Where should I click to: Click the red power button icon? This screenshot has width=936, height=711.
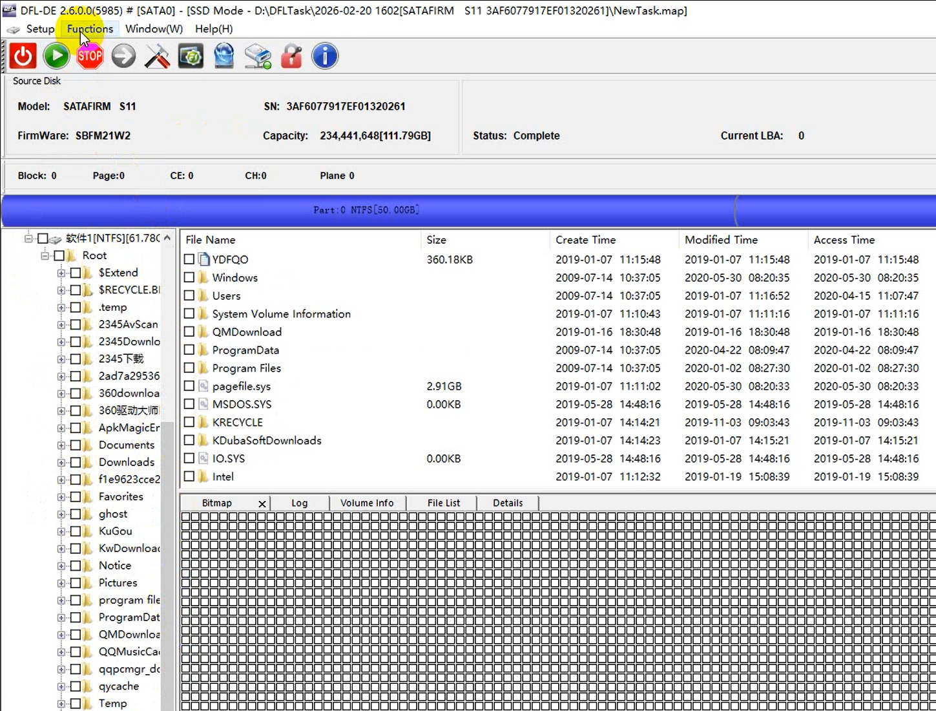coord(23,56)
